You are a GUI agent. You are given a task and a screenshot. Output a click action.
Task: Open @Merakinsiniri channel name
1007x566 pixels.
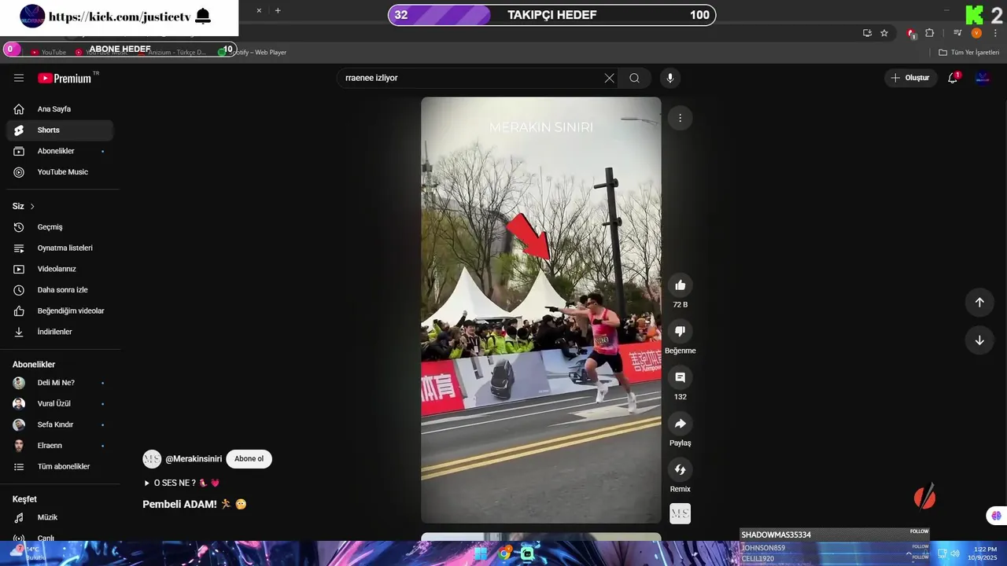point(194,459)
